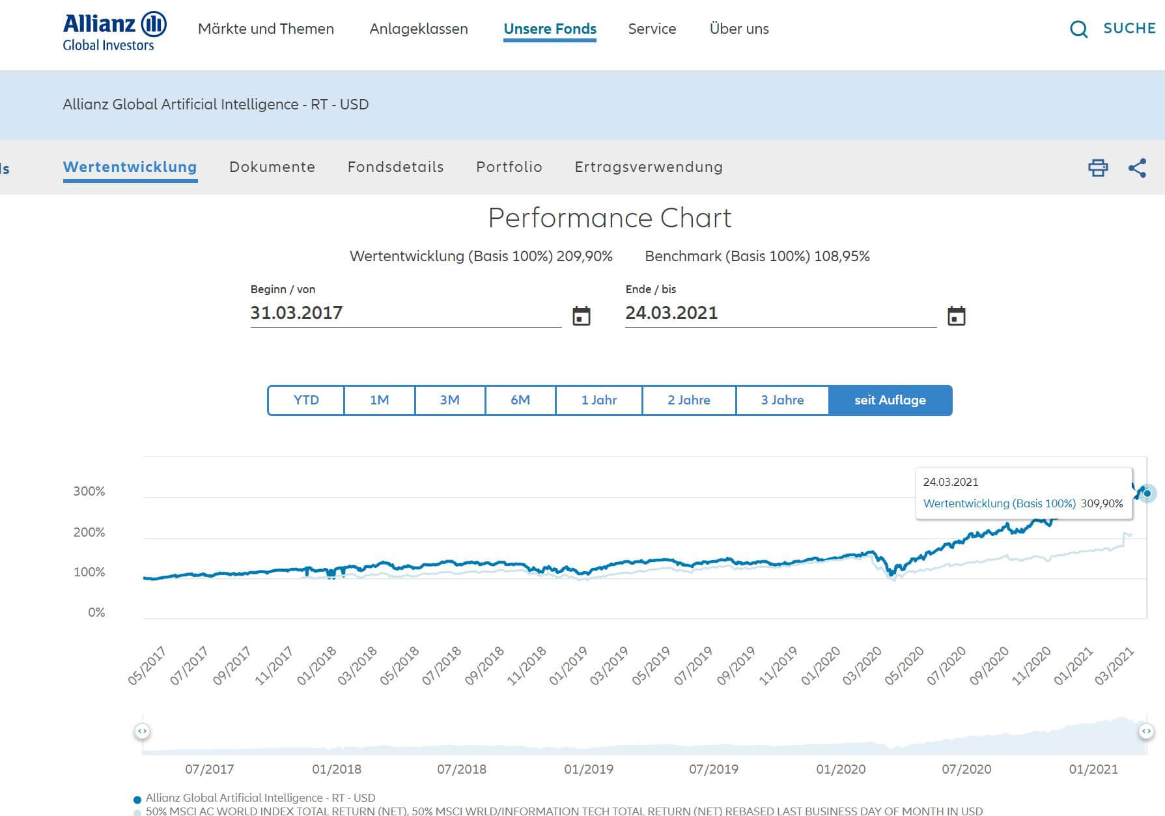Click the share icon

pyautogui.click(x=1137, y=168)
